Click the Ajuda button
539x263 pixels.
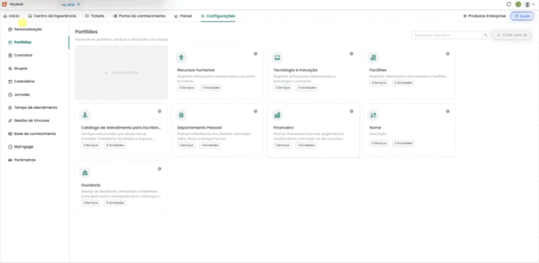pyautogui.click(x=522, y=16)
